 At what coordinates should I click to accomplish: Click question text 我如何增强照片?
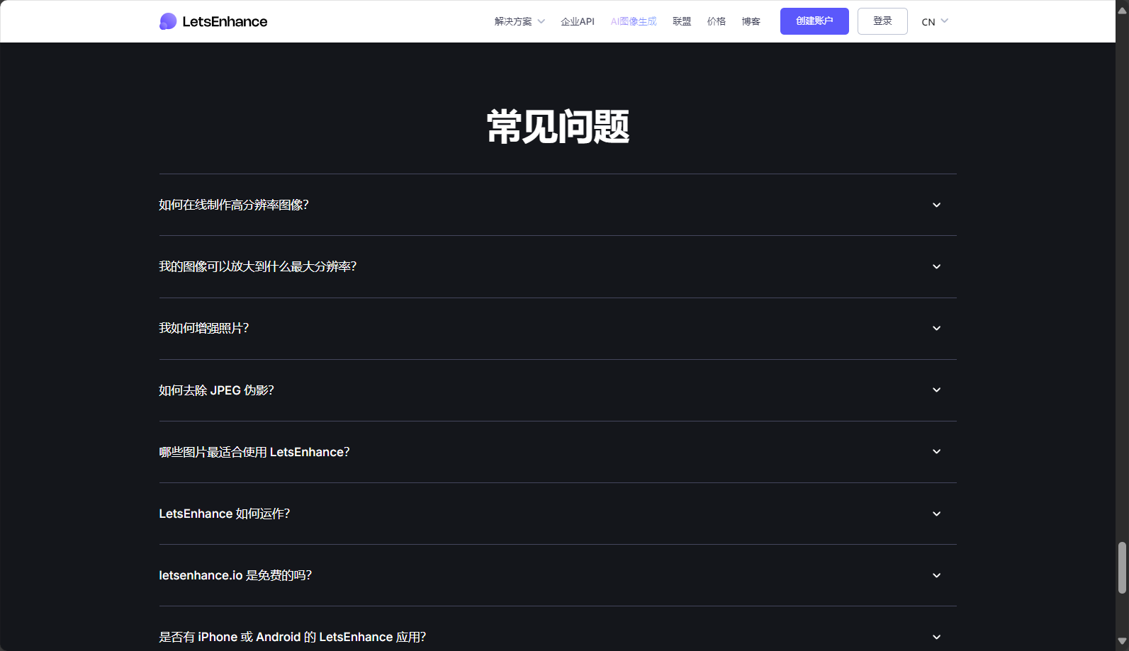[204, 328]
